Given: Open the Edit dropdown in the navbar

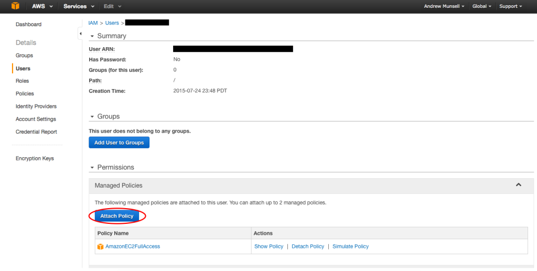Looking at the screenshot, I should [x=112, y=6].
